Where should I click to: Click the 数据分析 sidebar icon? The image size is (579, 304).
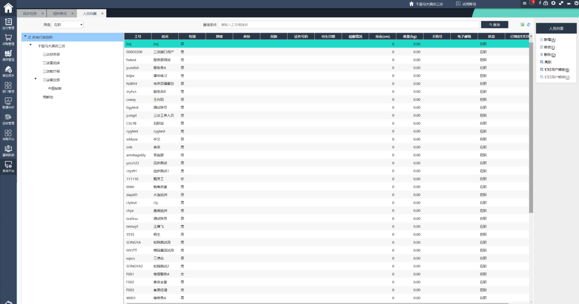click(x=8, y=103)
